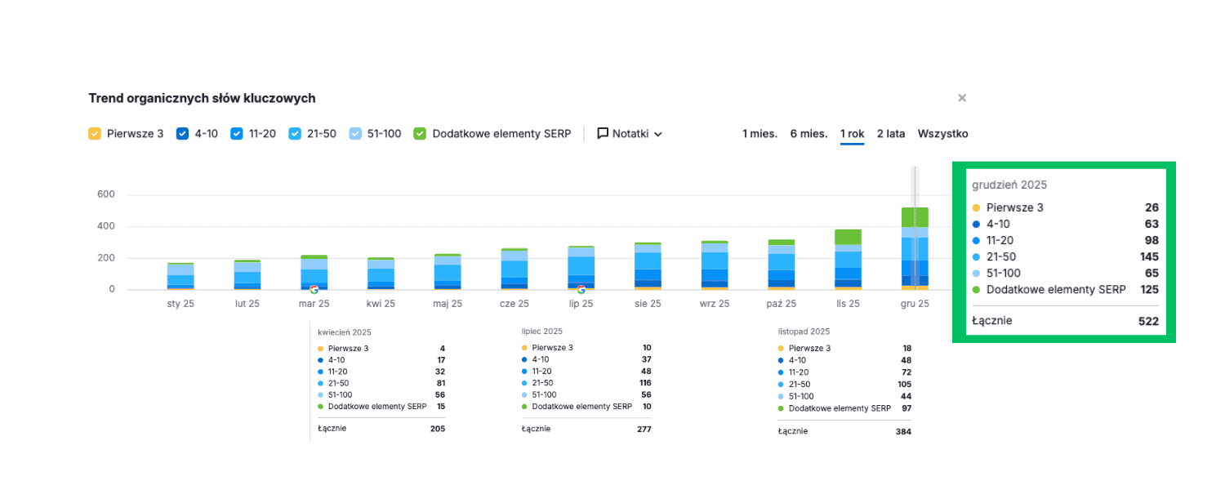
Task: Click the paź 25 stacked bar
Action: (x=782, y=265)
